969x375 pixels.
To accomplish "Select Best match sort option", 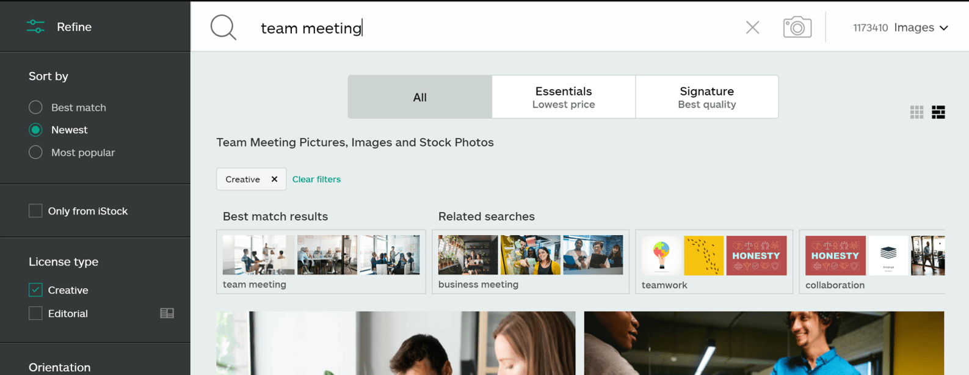I will tap(35, 107).
